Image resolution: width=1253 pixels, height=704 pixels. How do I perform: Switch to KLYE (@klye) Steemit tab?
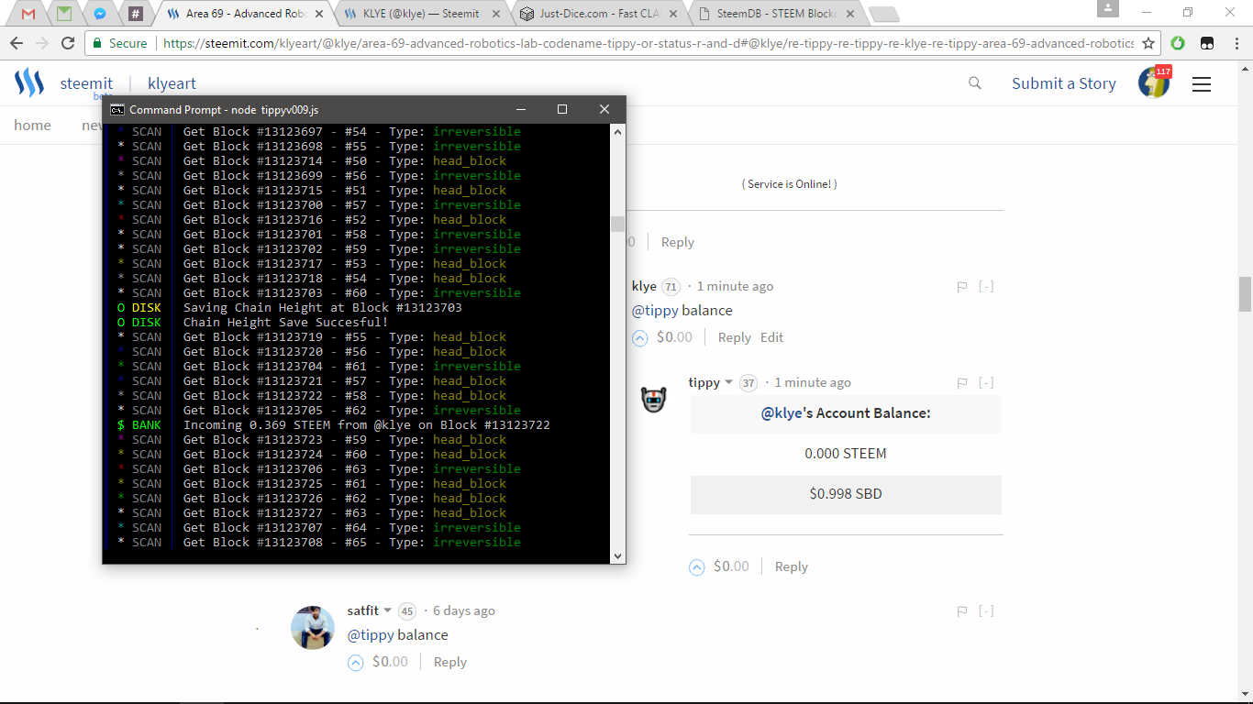click(422, 14)
